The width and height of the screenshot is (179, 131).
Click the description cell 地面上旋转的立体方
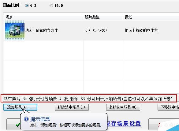[141, 31]
